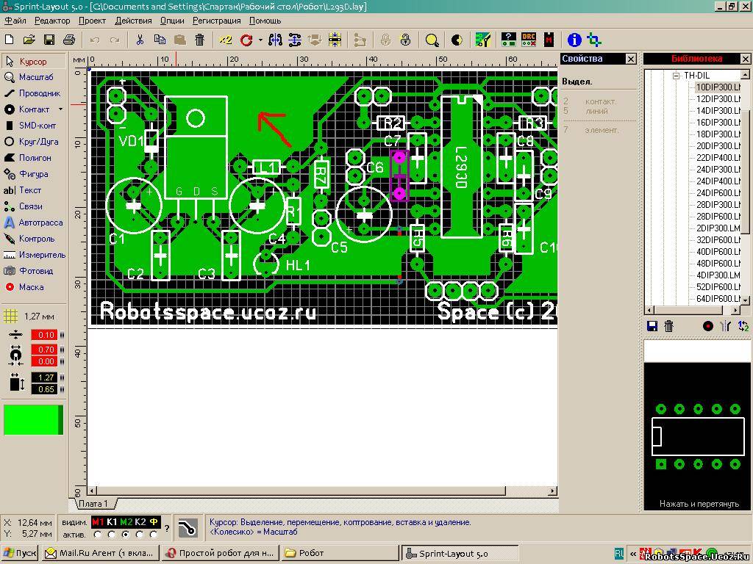The width and height of the screenshot is (753, 564).
Task: Click the print icon in toolbar
Action: click(x=69, y=40)
